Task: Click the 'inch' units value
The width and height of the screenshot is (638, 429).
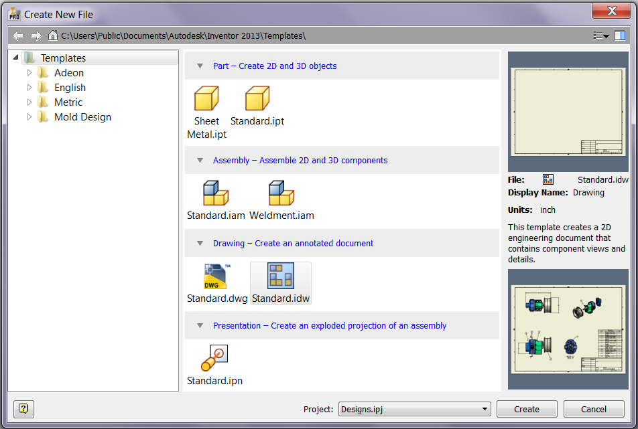Action: 548,209
